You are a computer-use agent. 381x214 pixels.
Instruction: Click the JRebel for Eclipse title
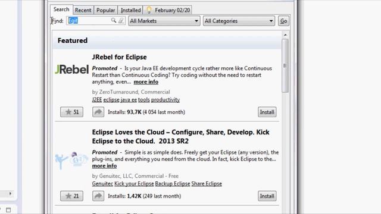[119, 57]
